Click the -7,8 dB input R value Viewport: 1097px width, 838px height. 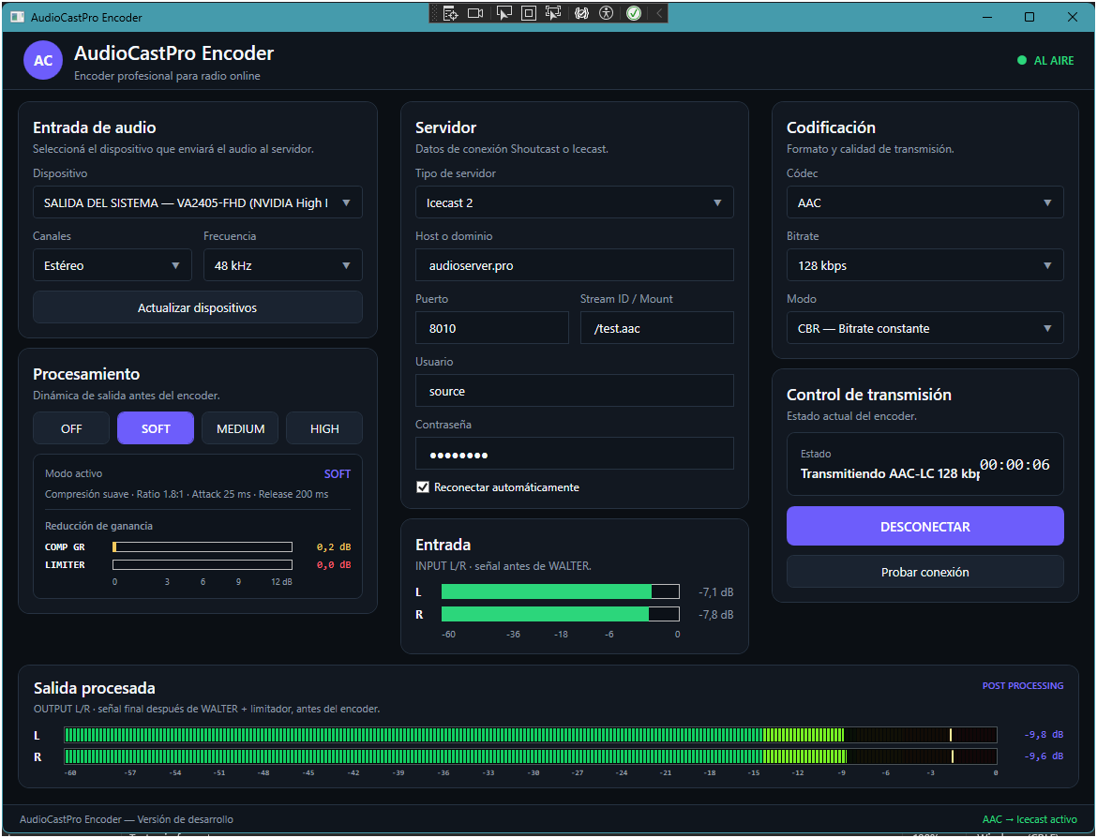pos(715,614)
